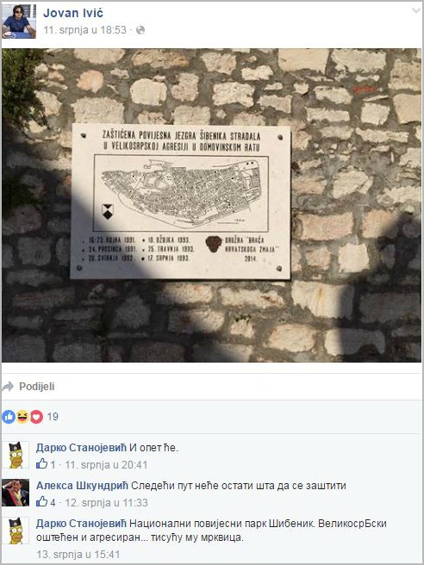Click the Podijeli share arrow icon
The height and width of the screenshot is (565, 424).
[8, 387]
